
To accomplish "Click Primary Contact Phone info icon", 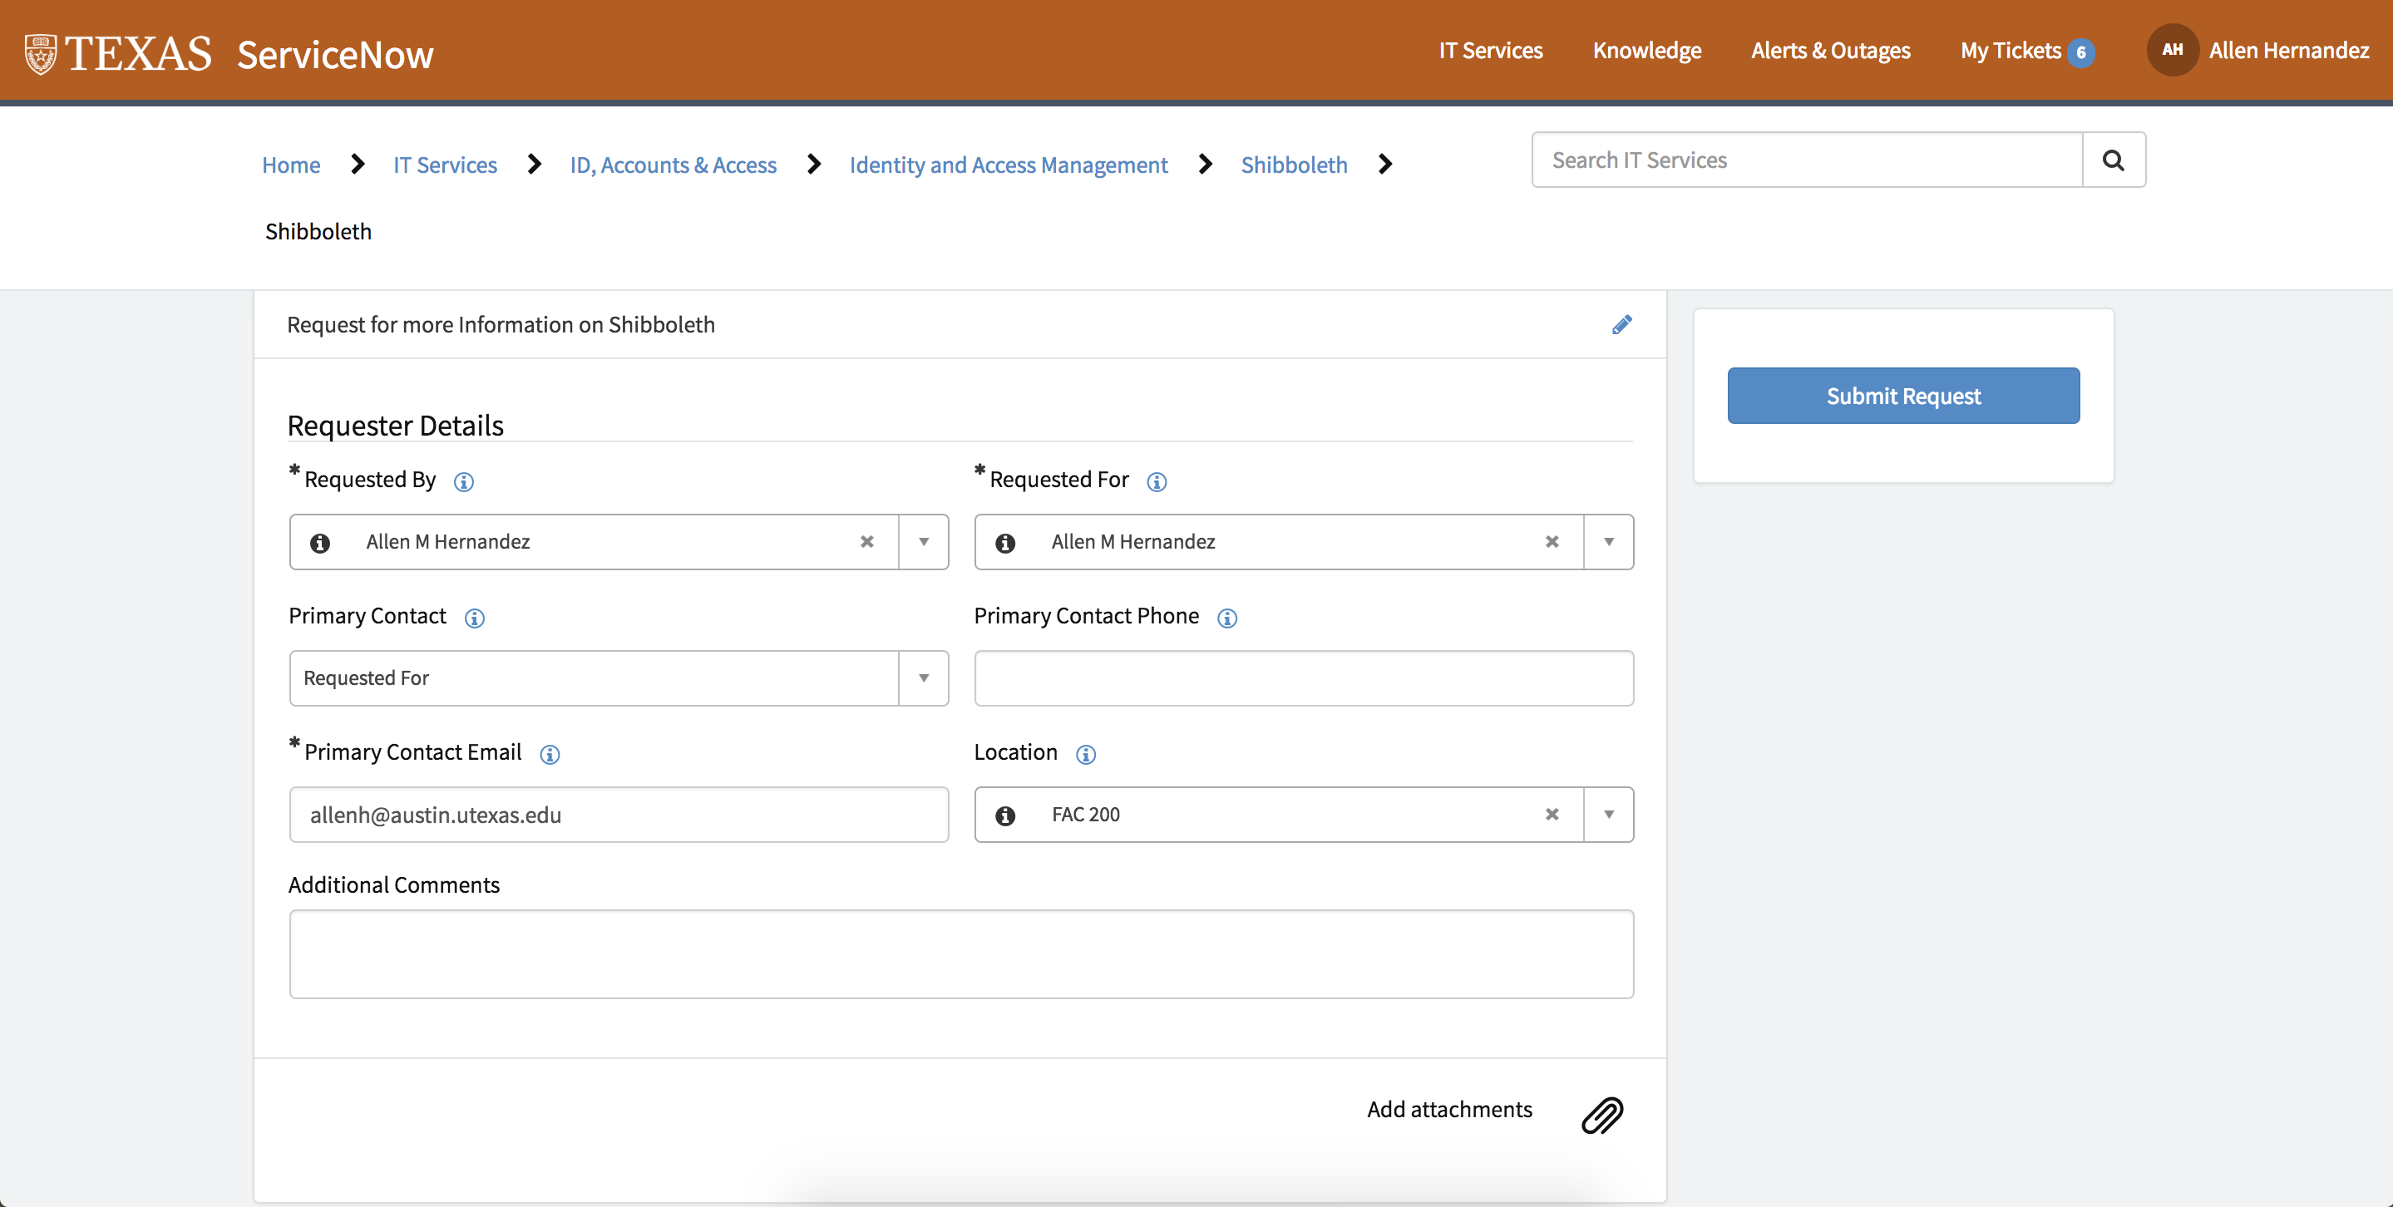I will 1227,618.
